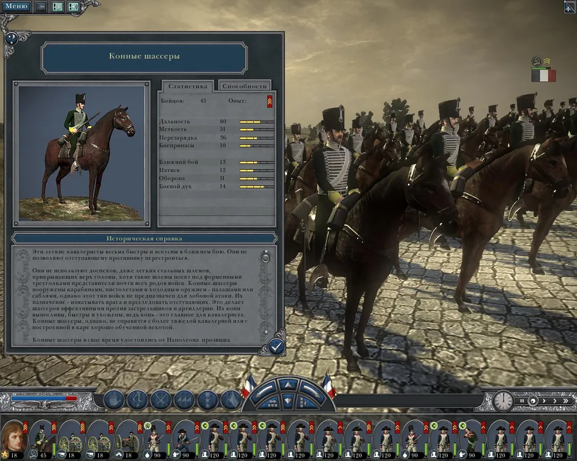Image resolution: width=577 pixels, height=461 pixels.
Task: Click the Меткость 51 stat bar
Action: pyautogui.click(x=257, y=130)
